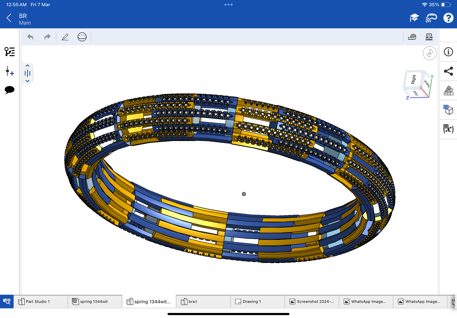Undo the last action
Screen dimensions: 457x318
[x=30, y=37]
